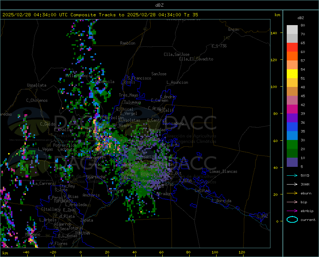Click the blue 36 dBZ legend swatch
The width and height of the screenshot is (319, 257).
pos(292,127)
